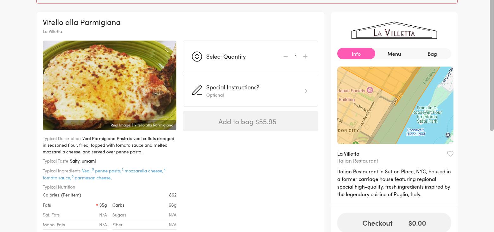494x232 pixels.
Task: Click the heart icon on dish photo
Action: [168, 49]
